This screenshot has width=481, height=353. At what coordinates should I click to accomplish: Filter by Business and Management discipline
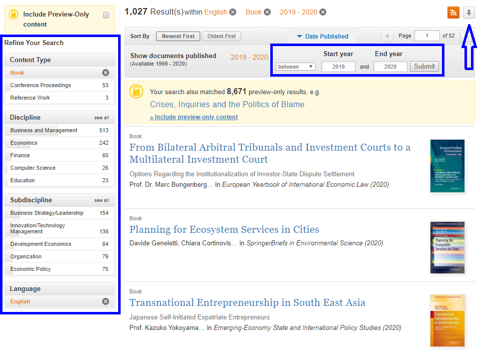[x=44, y=130]
